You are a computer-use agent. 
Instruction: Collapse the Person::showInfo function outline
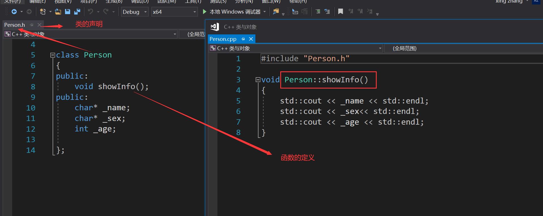[x=258, y=80]
